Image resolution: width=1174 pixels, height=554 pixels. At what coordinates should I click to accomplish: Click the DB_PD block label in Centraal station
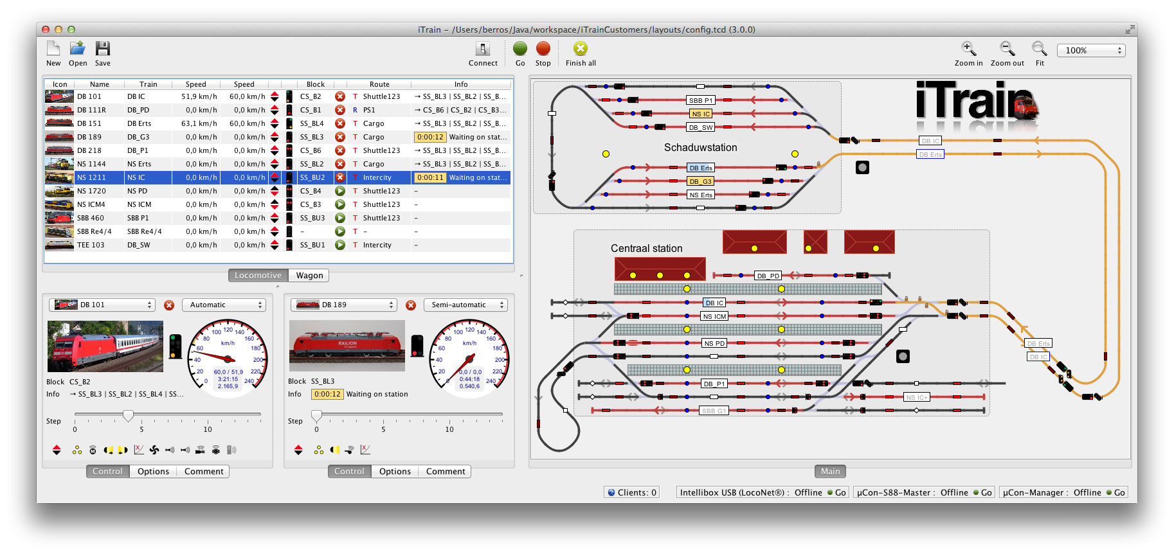click(768, 276)
